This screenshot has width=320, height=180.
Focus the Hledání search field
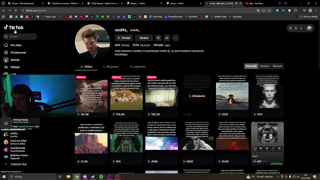[20, 36]
